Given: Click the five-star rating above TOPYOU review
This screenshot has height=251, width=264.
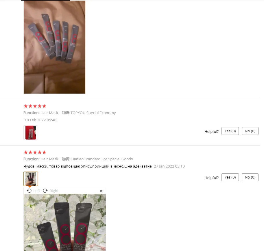Looking at the screenshot, I should [35, 106].
